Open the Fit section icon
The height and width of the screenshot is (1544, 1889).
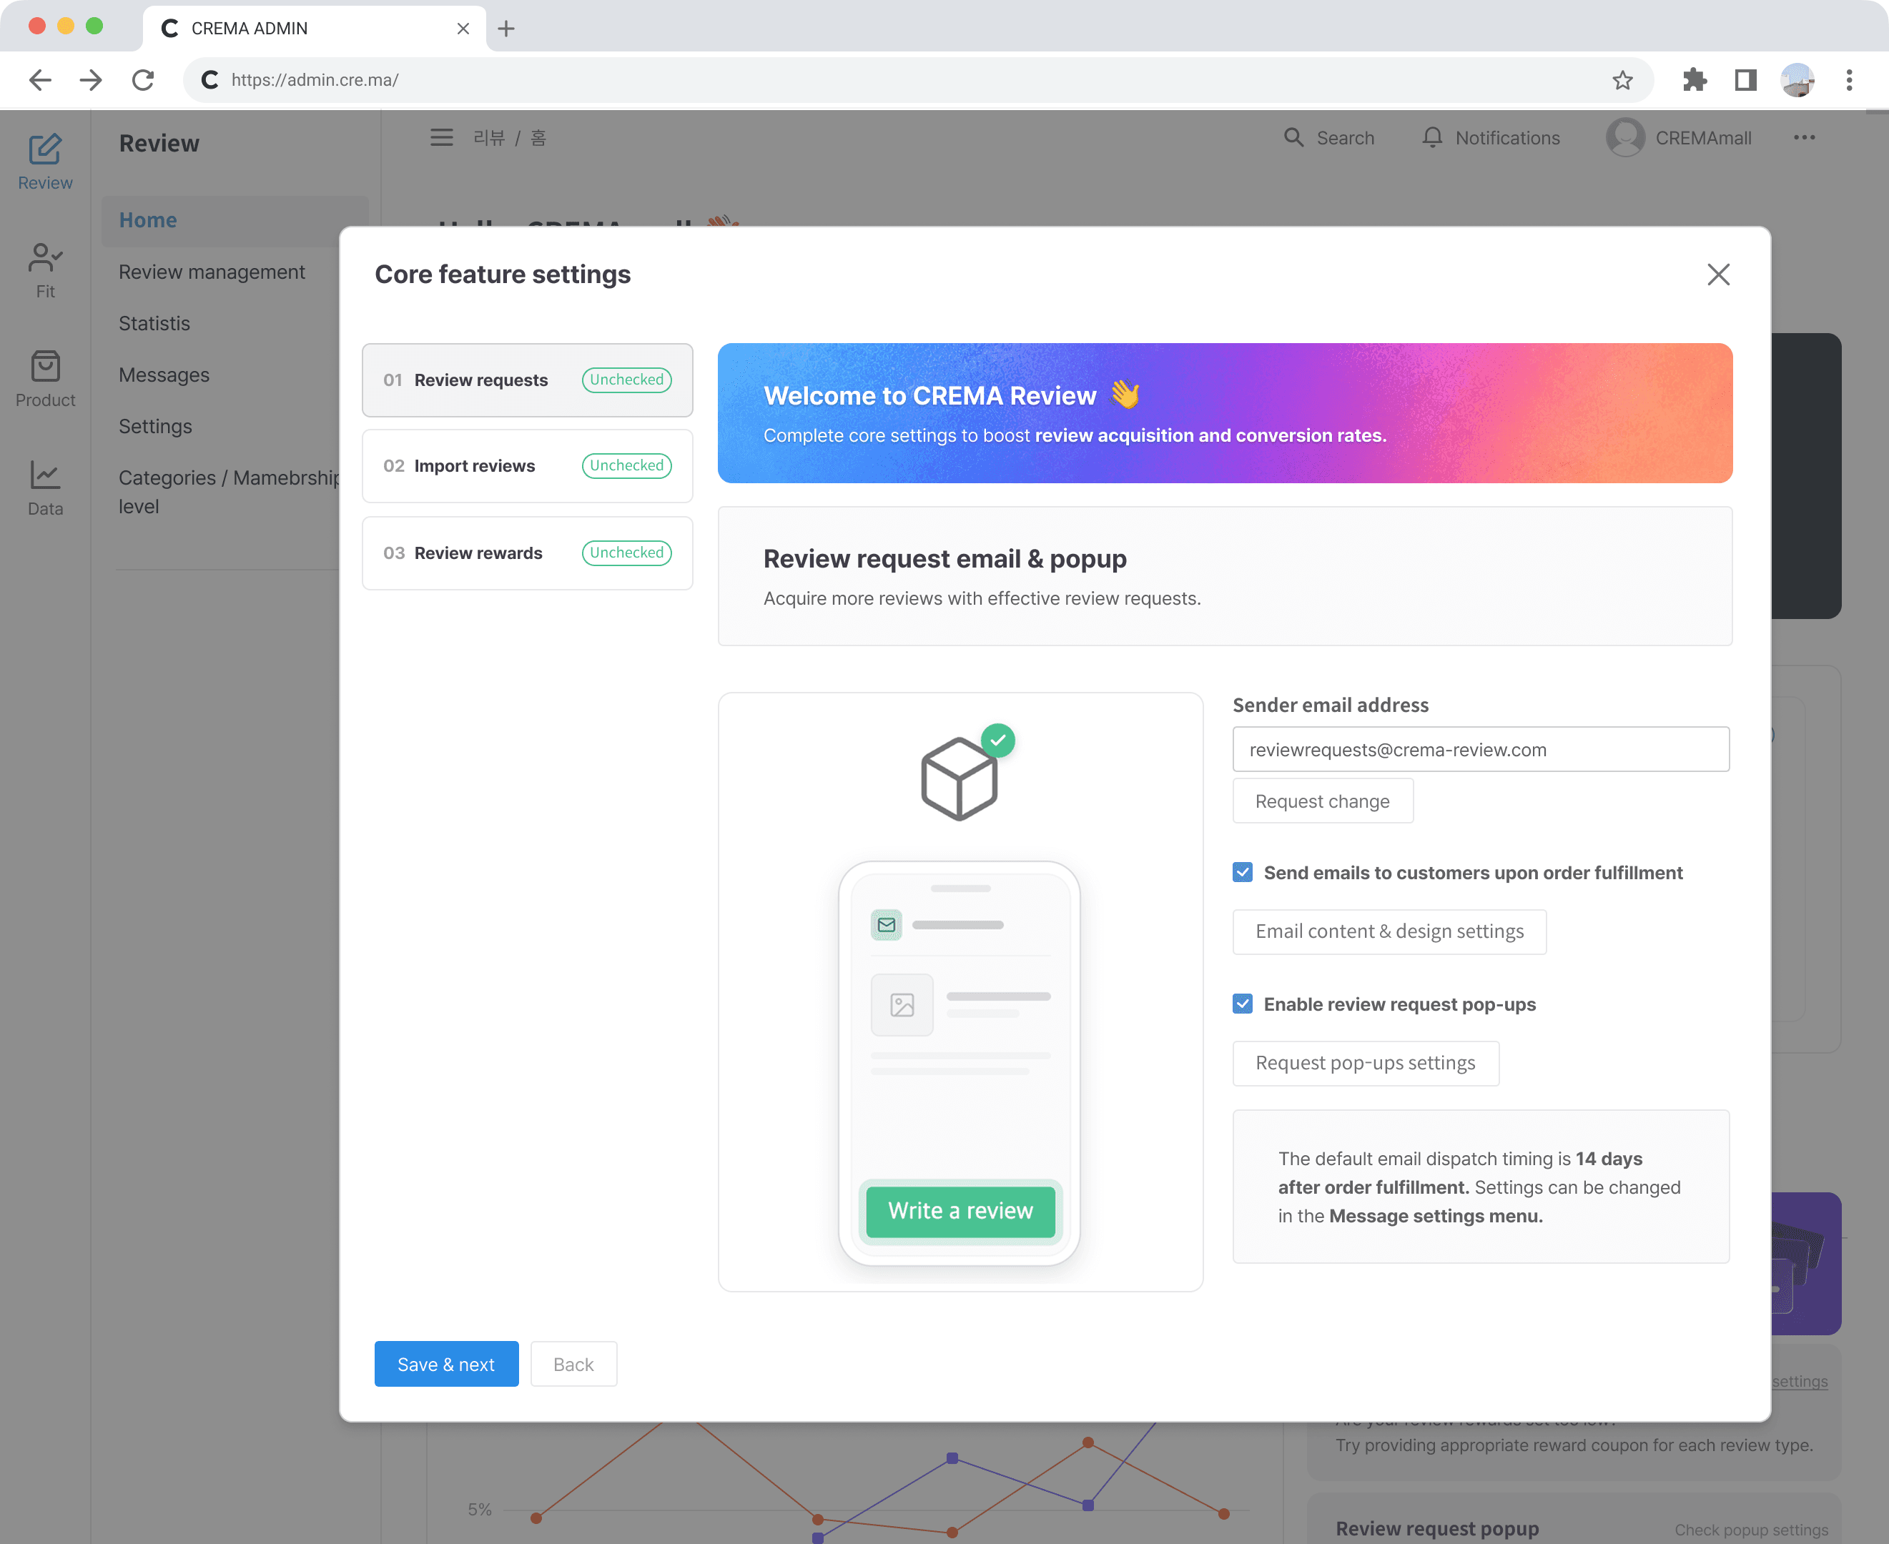44,258
